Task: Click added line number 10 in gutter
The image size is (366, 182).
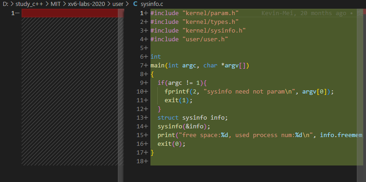Action: coord(142,92)
